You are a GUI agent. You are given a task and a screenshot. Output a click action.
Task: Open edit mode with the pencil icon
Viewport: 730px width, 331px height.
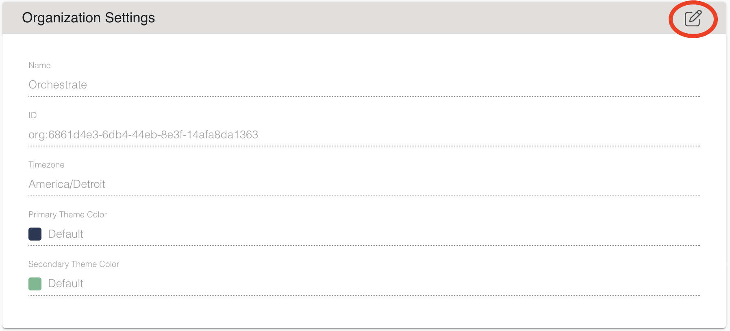693,18
